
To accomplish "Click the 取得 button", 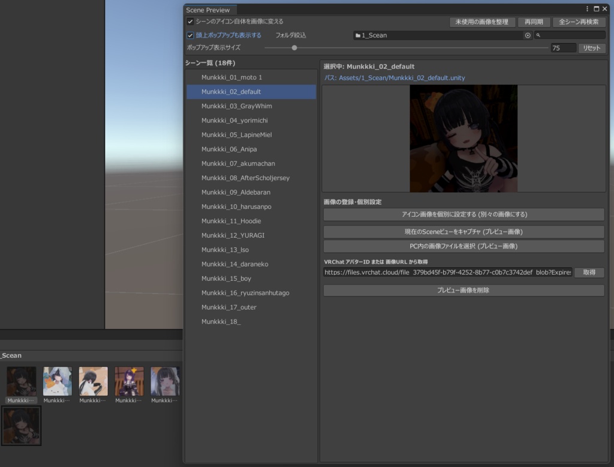I will [x=589, y=273].
